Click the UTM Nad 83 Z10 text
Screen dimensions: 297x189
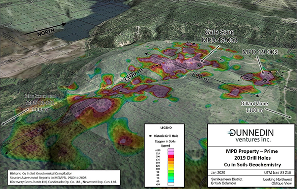(x=278, y=173)
